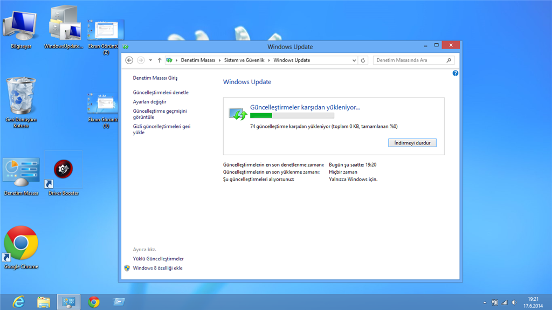Click the search magnifier icon
552x310 pixels.
[449, 60]
